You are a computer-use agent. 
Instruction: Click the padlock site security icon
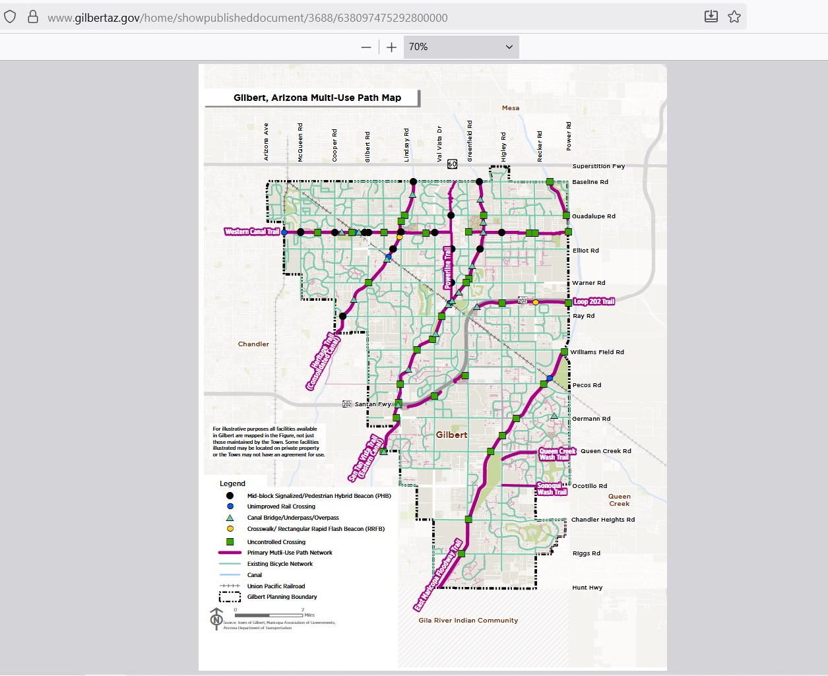(32, 17)
